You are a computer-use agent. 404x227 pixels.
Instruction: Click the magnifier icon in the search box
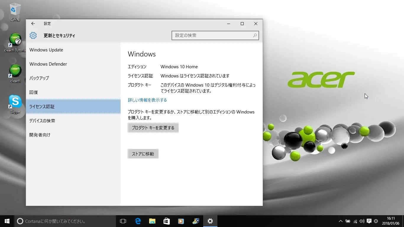(255, 35)
